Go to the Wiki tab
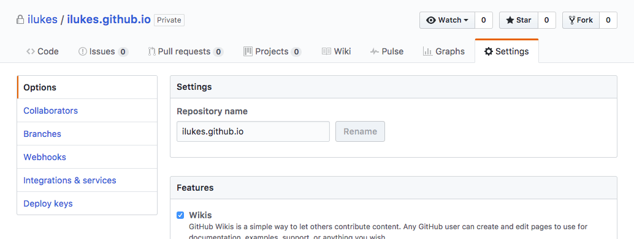 click(337, 51)
